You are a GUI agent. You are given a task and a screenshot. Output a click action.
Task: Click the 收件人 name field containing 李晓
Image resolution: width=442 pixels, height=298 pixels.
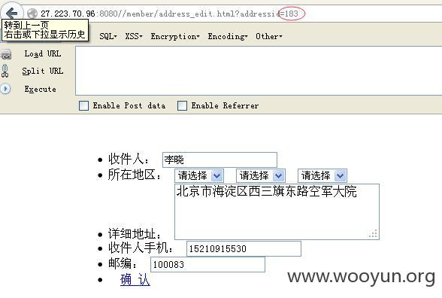219,160
